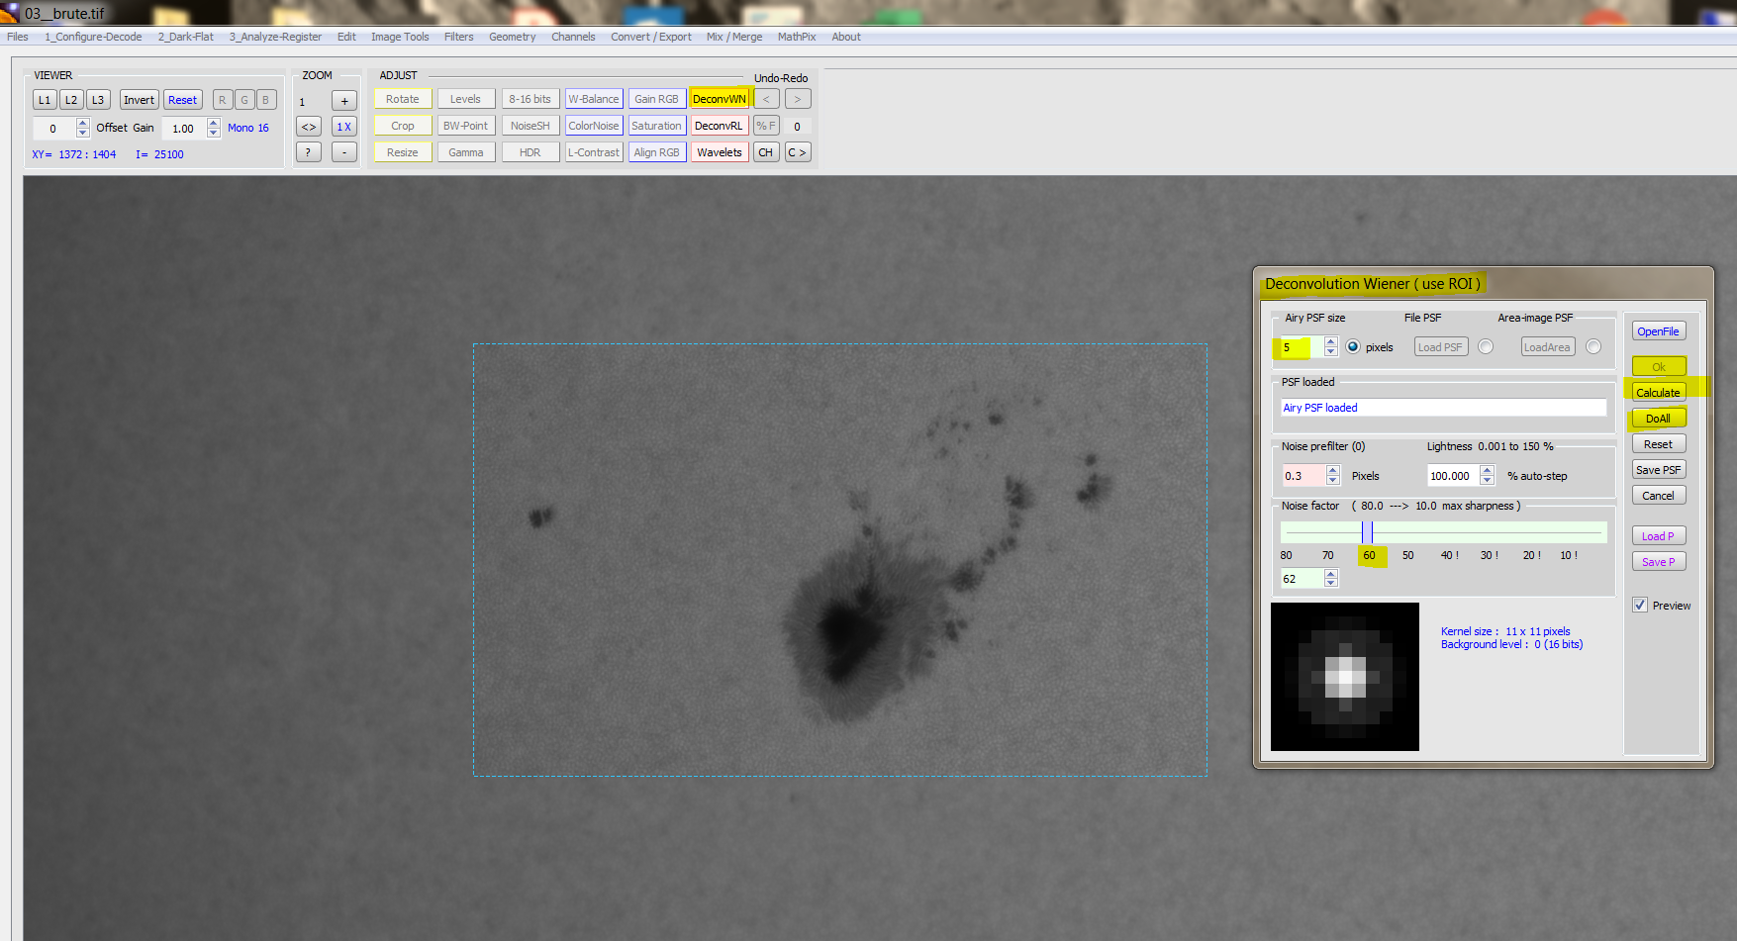Zoom out with the minus button
The image size is (1737, 941).
[x=344, y=152]
